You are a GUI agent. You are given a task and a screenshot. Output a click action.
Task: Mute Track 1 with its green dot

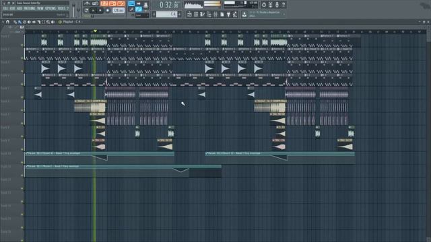coord(22,45)
